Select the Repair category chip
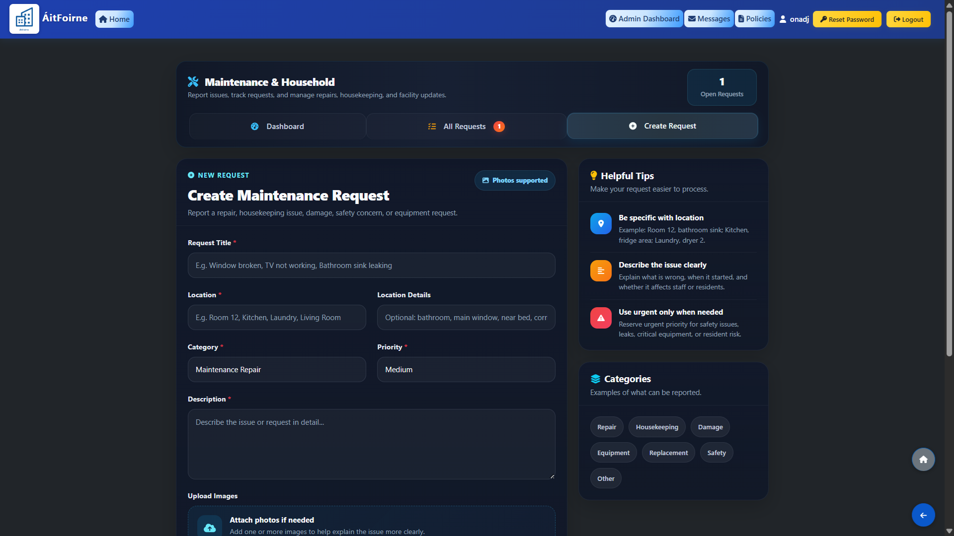This screenshot has height=536, width=954. pos(607,427)
